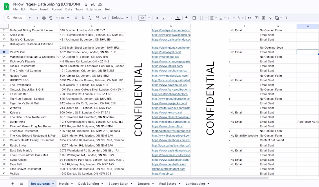Format selection as percent
The width and height of the screenshot is (319, 187).
[x=83, y=18]
